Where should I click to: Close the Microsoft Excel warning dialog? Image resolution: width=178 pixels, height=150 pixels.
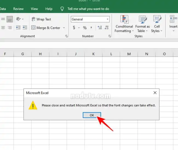(x=155, y=93)
